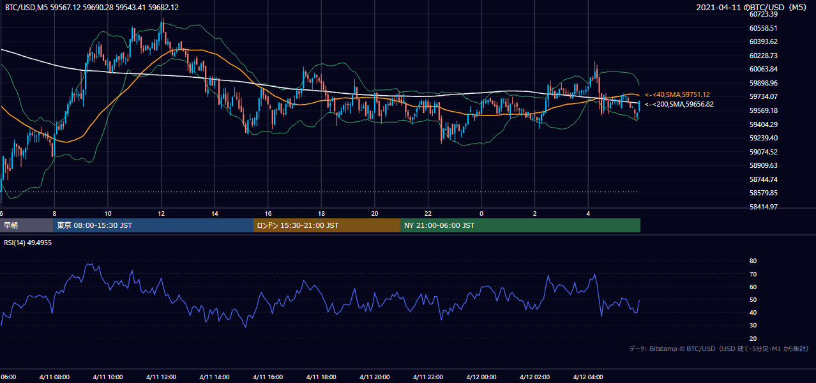Image resolution: width=816 pixels, height=383 pixels.
Task: Click the RSI axis value 80
Action: (x=753, y=261)
